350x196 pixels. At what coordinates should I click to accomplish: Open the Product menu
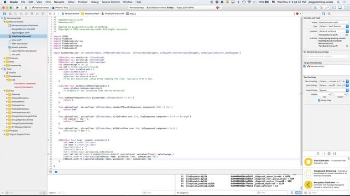[x=83, y=2]
